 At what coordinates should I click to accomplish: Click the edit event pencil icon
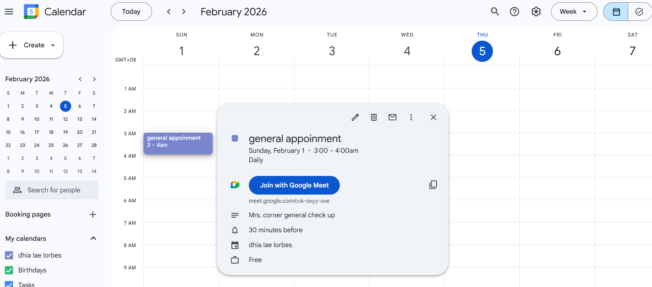355,117
